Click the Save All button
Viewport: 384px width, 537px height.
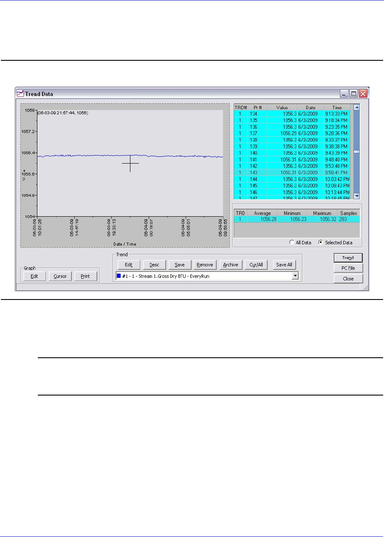click(x=284, y=265)
